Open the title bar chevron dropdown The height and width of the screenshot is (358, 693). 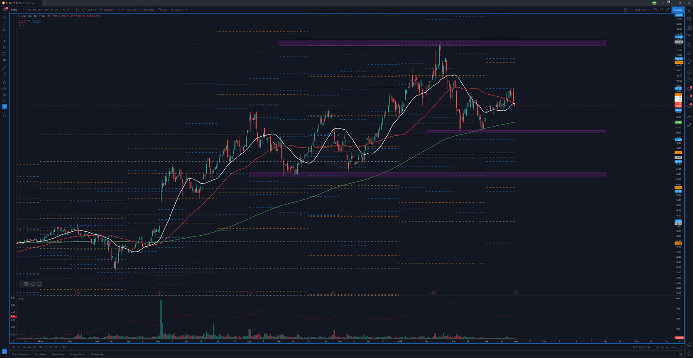(663, 3)
